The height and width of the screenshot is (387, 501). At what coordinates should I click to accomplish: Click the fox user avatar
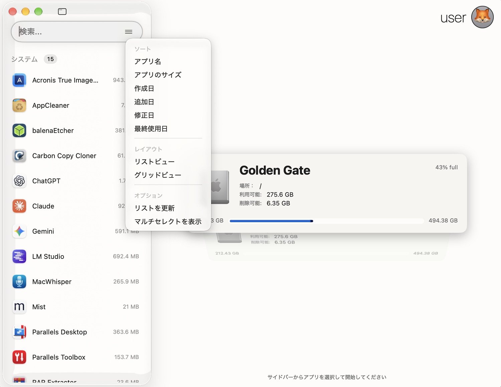[482, 17]
